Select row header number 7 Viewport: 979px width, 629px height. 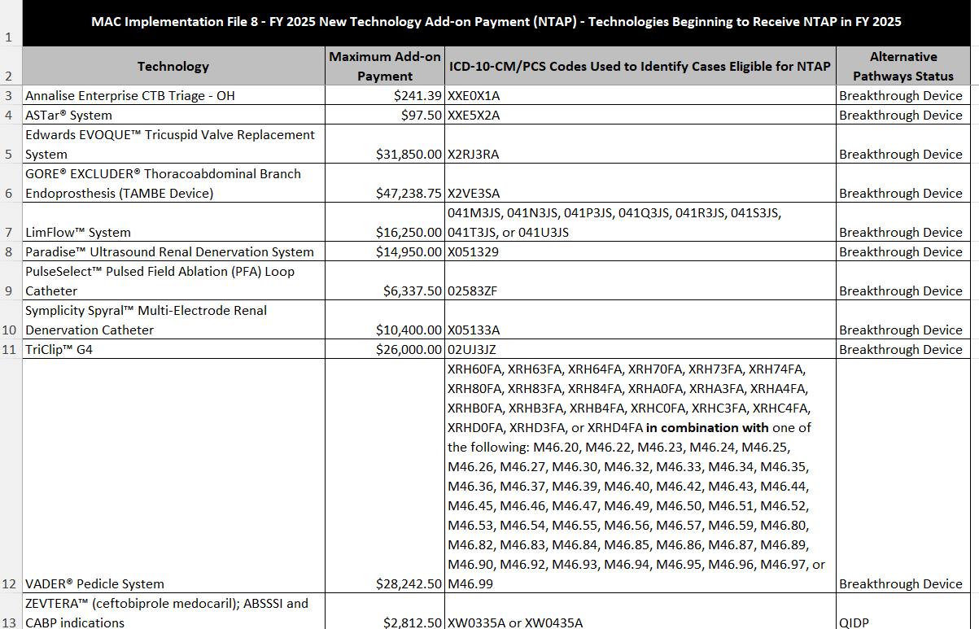(11, 222)
